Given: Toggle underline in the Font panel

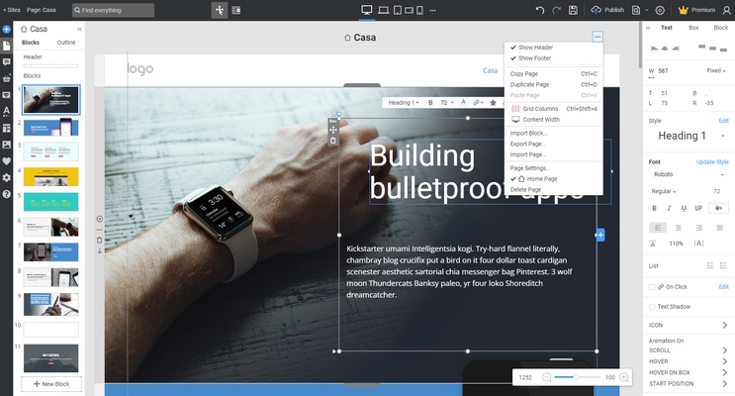Looking at the screenshot, I should [684, 208].
